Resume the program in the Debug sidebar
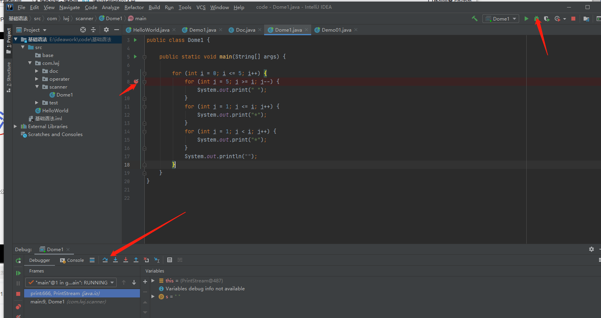601x318 pixels. (x=18, y=273)
